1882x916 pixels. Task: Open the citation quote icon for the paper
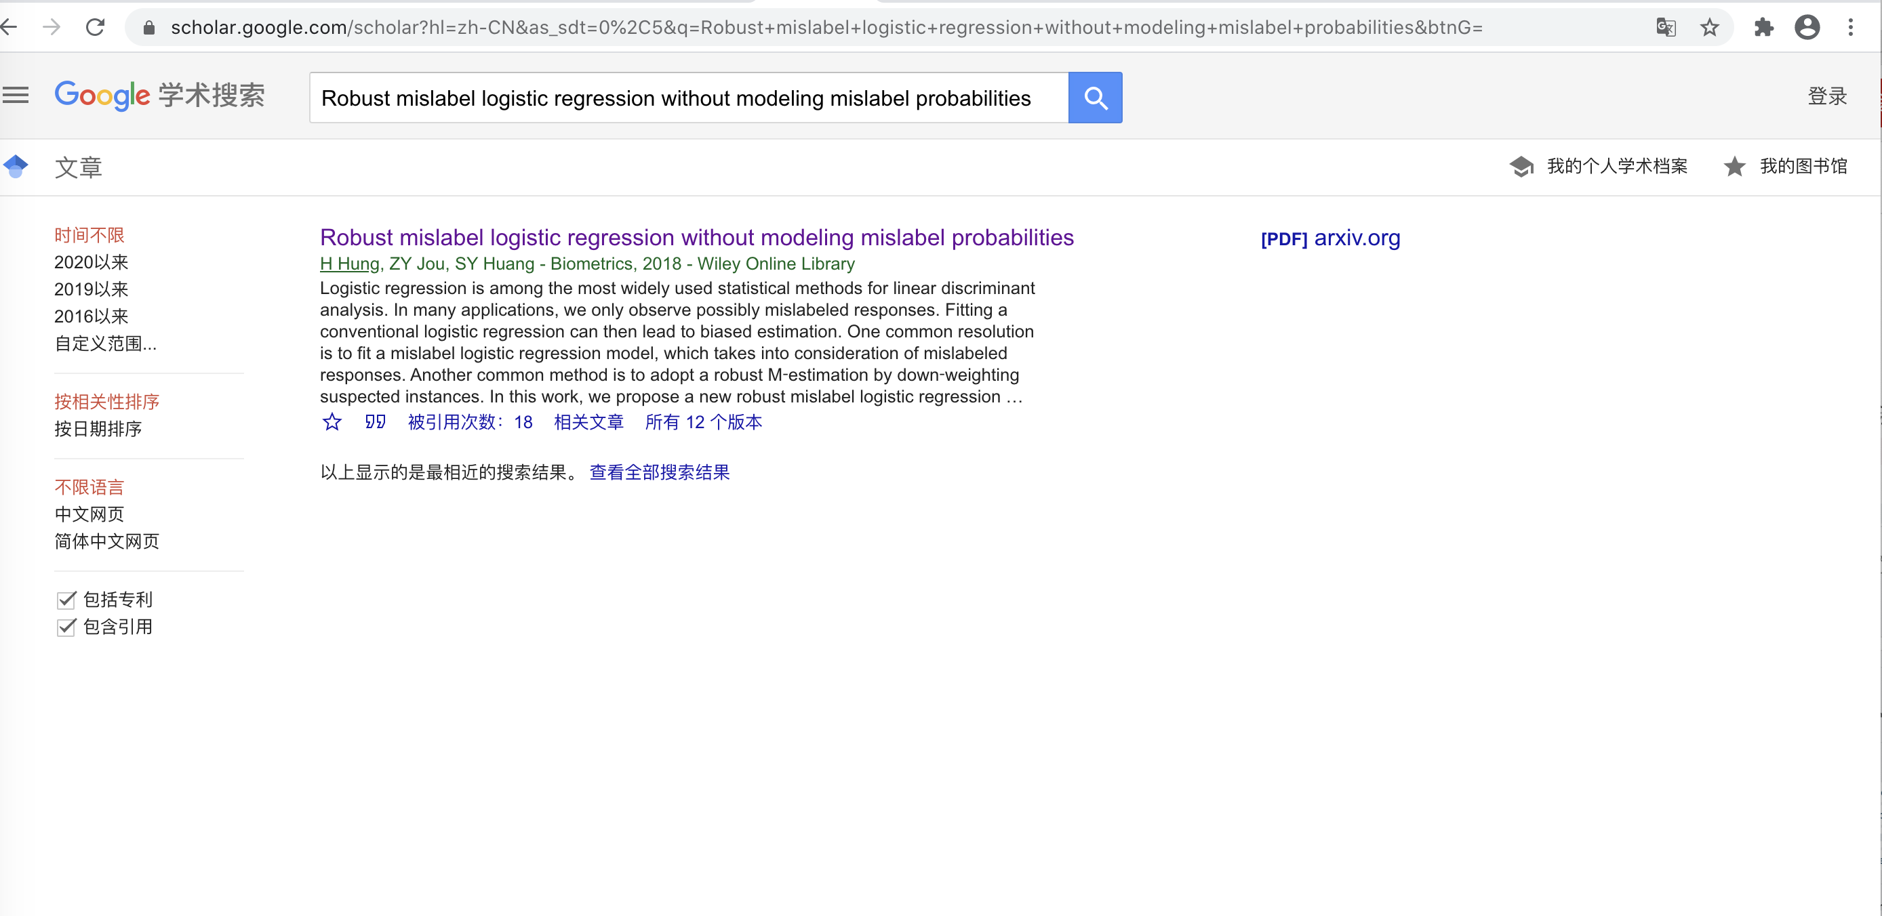pos(375,422)
